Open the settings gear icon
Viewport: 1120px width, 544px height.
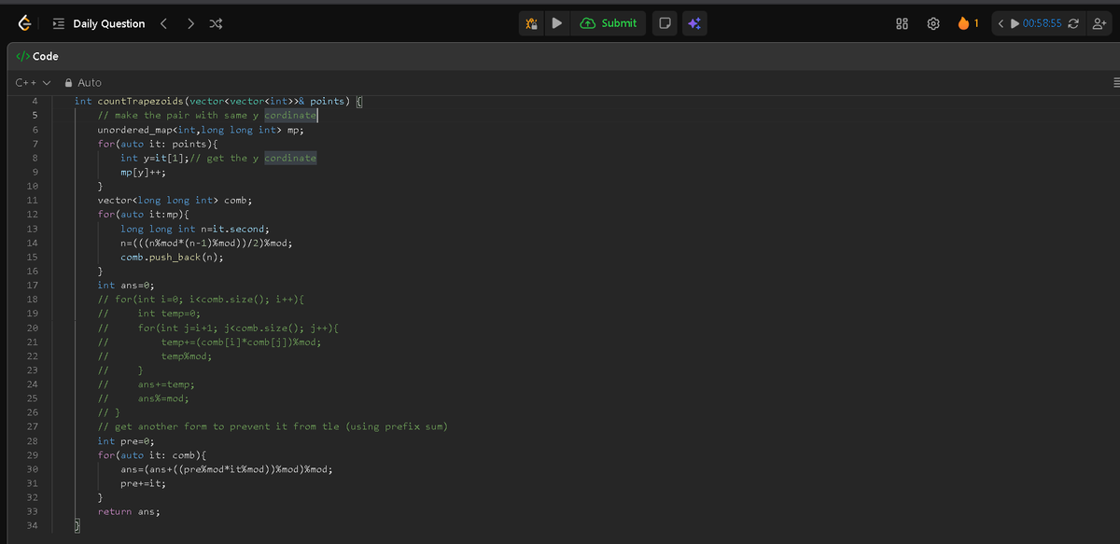pos(932,23)
